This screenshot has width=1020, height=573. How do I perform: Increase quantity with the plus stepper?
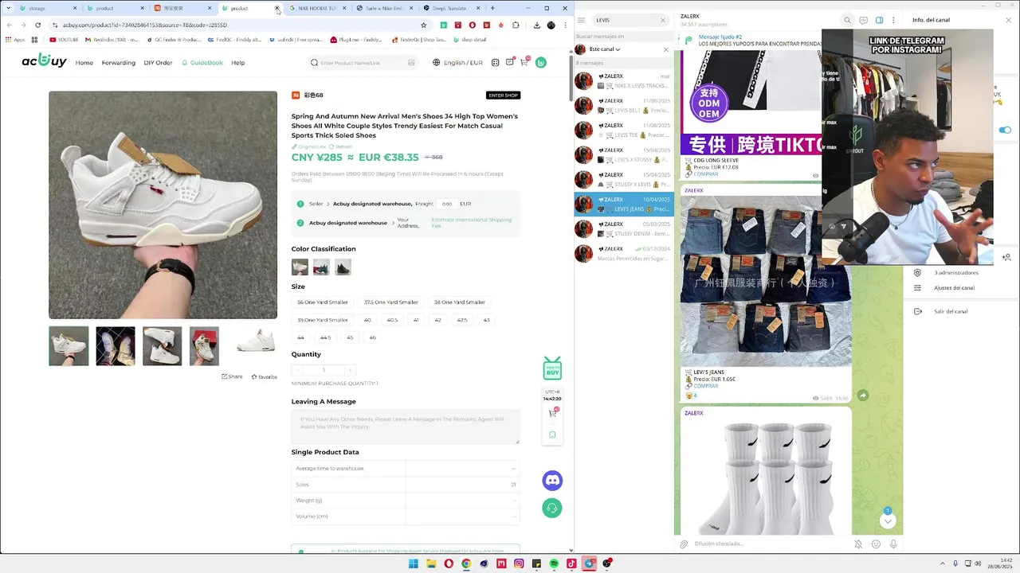point(350,370)
